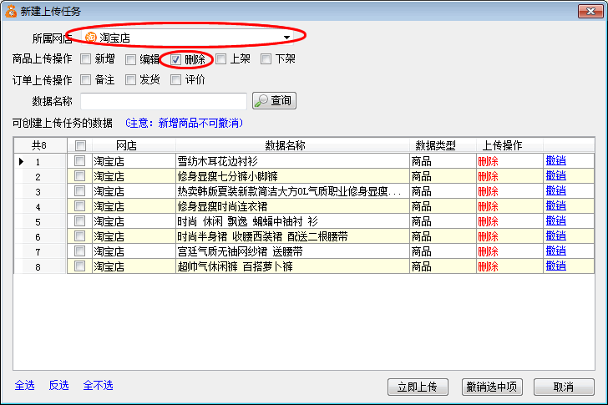Image resolution: width=608 pixels, height=405 pixels.
Task: Click 撤销 link in row 3
Action: [x=555, y=190]
